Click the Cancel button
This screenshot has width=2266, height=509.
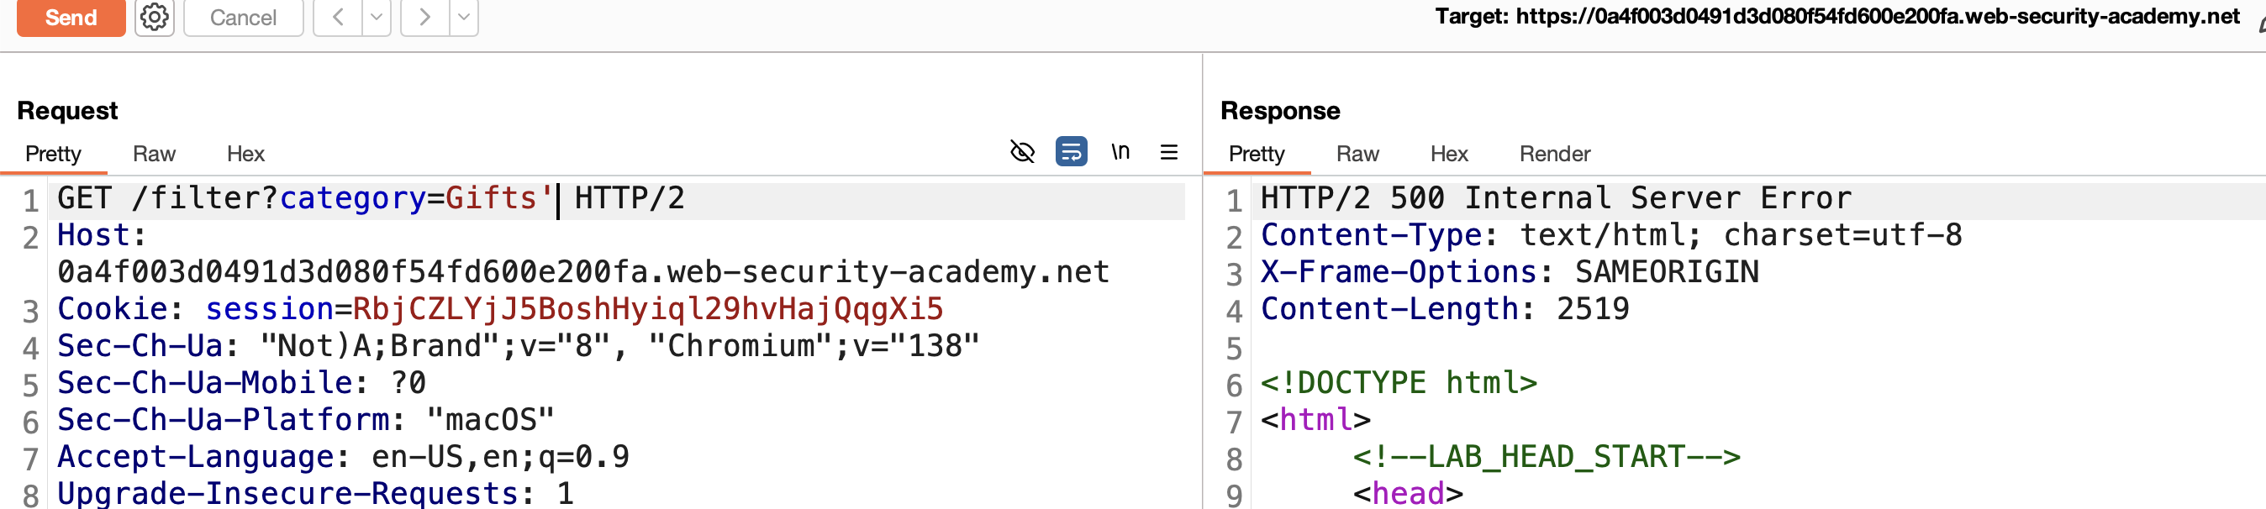pyautogui.click(x=244, y=18)
